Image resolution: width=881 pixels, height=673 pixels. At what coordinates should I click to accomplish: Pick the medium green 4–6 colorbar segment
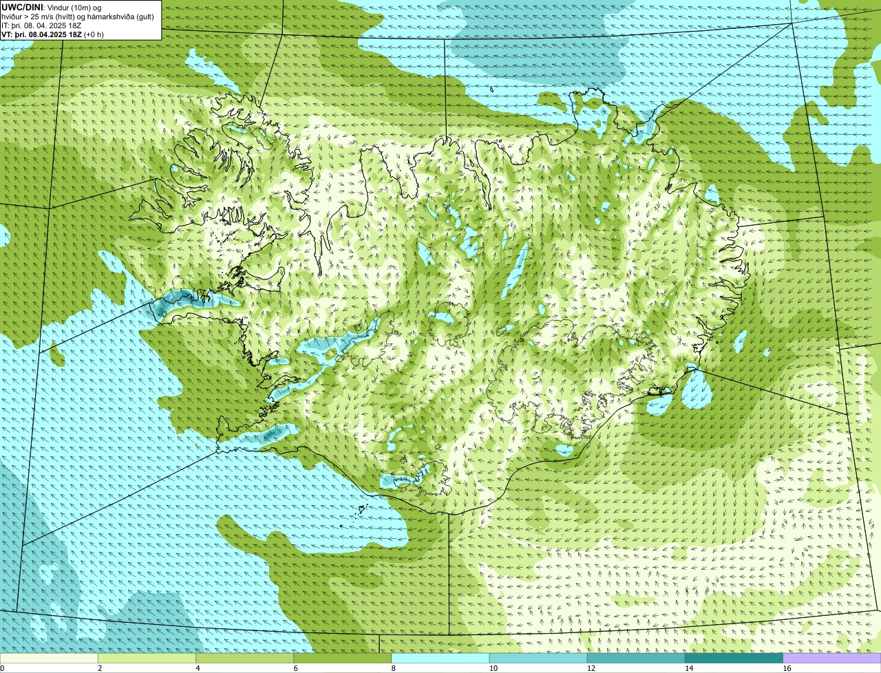coord(244,658)
